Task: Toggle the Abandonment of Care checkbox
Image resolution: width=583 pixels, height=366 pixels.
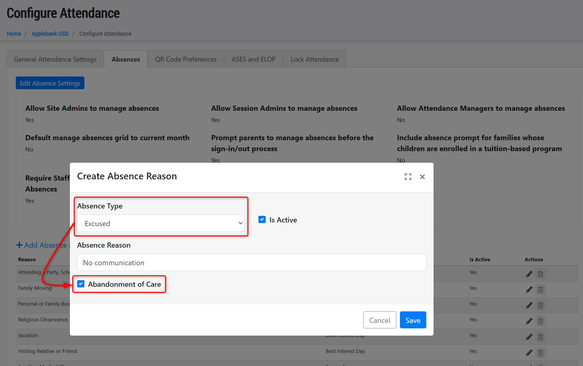Action: [81, 284]
